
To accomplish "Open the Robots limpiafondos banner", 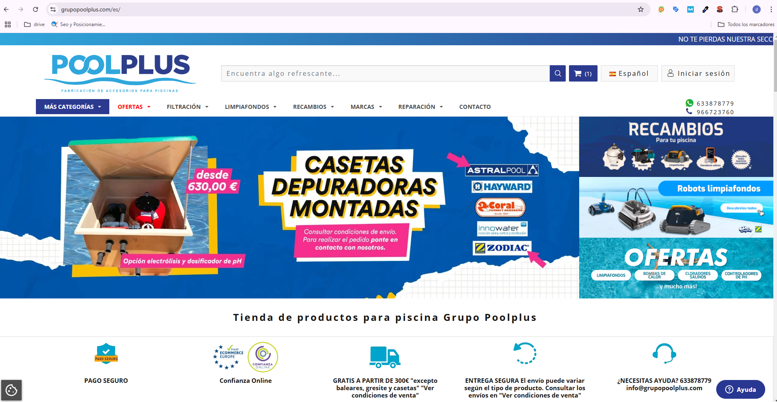I will point(676,208).
